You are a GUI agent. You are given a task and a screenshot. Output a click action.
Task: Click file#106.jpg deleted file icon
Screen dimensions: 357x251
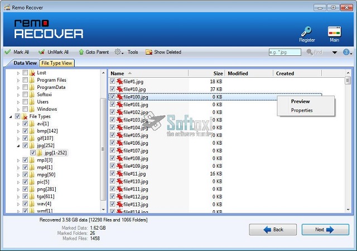[x=119, y=143]
